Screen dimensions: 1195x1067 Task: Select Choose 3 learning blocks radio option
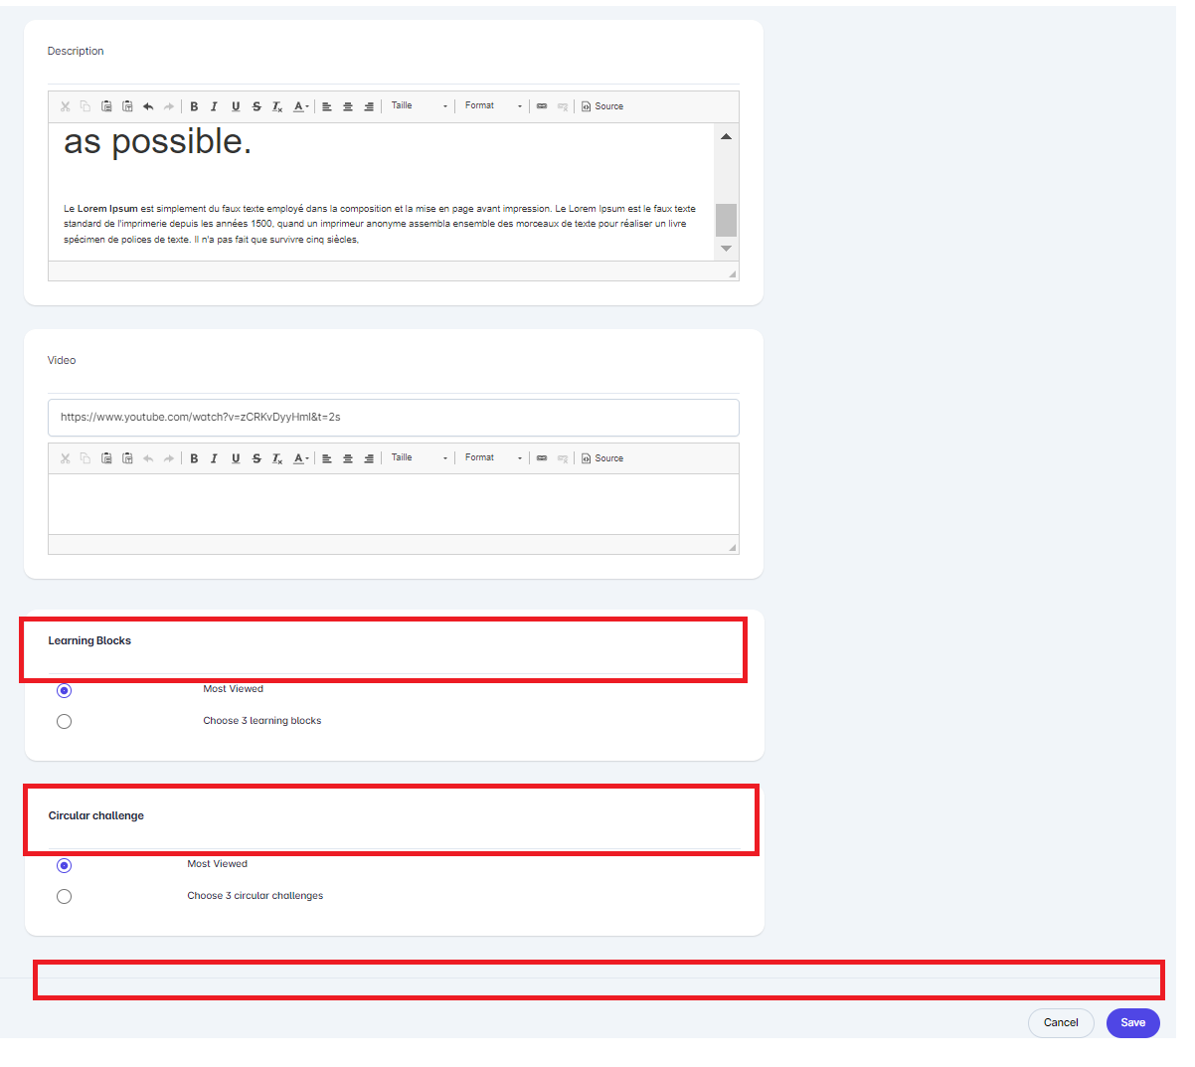[65, 722]
